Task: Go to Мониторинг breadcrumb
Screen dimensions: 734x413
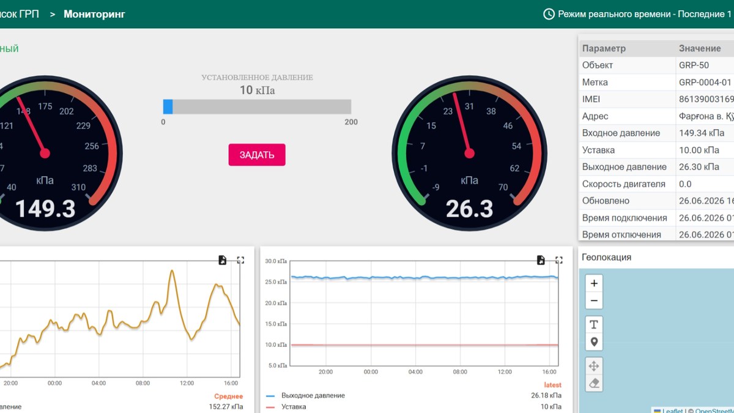Action: 94,13
